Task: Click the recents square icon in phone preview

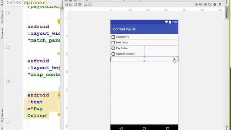Action: pyautogui.click(x=167, y=129)
